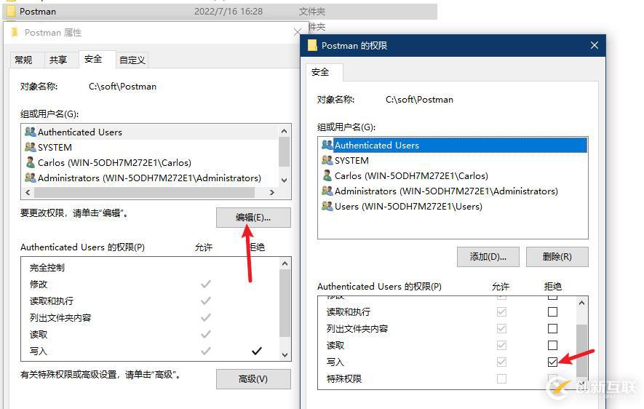Click Administrators group icon in 属性 list

click(x=31, y=178)
